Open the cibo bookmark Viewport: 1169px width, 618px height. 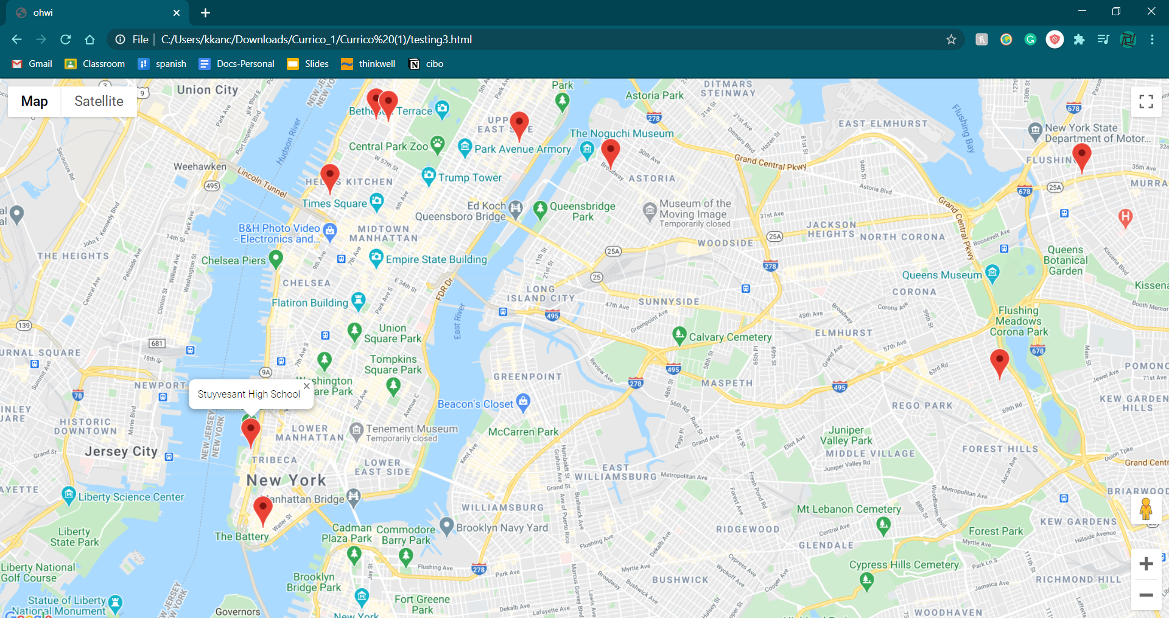(426, 64)
